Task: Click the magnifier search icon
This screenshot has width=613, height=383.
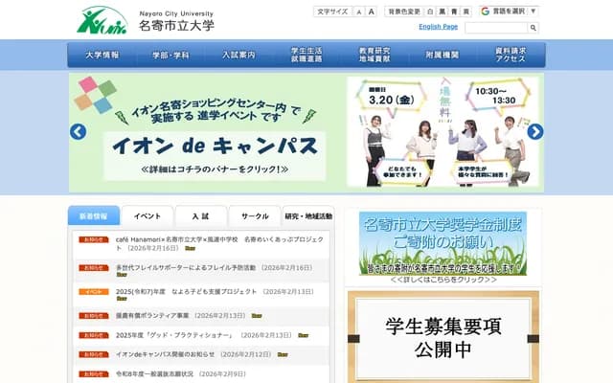Action: coord(533,28)
